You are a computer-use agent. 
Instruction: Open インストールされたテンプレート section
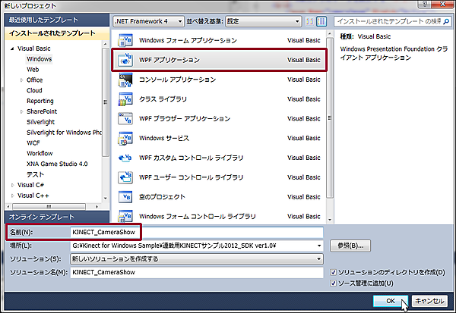tap(57, 33)
